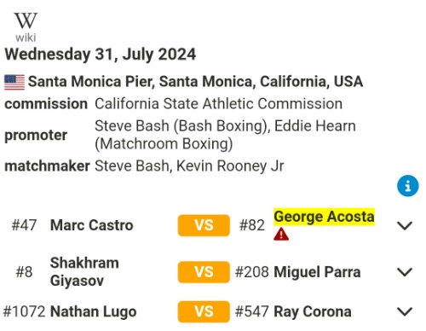Open Ray Corona's profile link

313,311
